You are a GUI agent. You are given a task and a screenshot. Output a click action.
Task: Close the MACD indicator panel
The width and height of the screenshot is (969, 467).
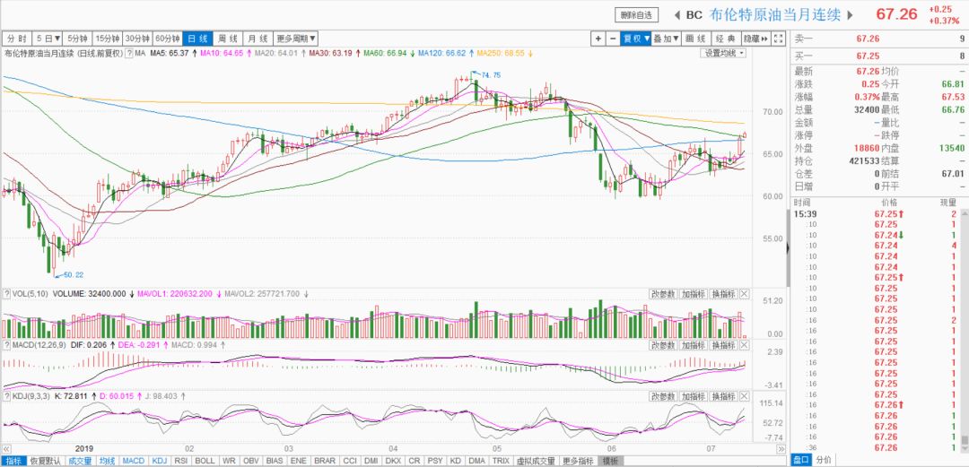[x=744, y=344]
